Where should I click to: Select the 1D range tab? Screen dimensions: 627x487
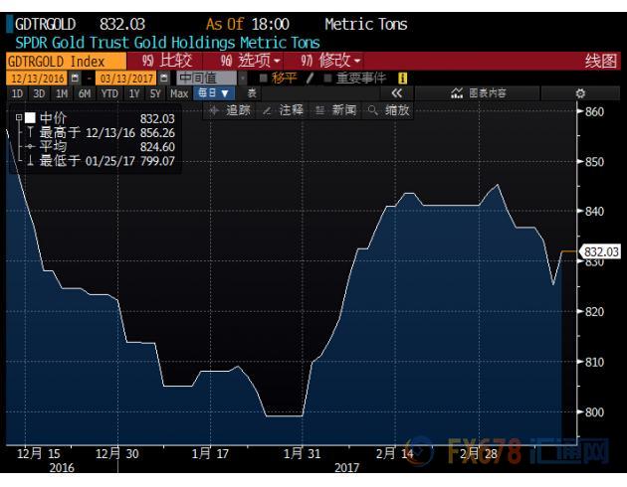pos(17,93)
